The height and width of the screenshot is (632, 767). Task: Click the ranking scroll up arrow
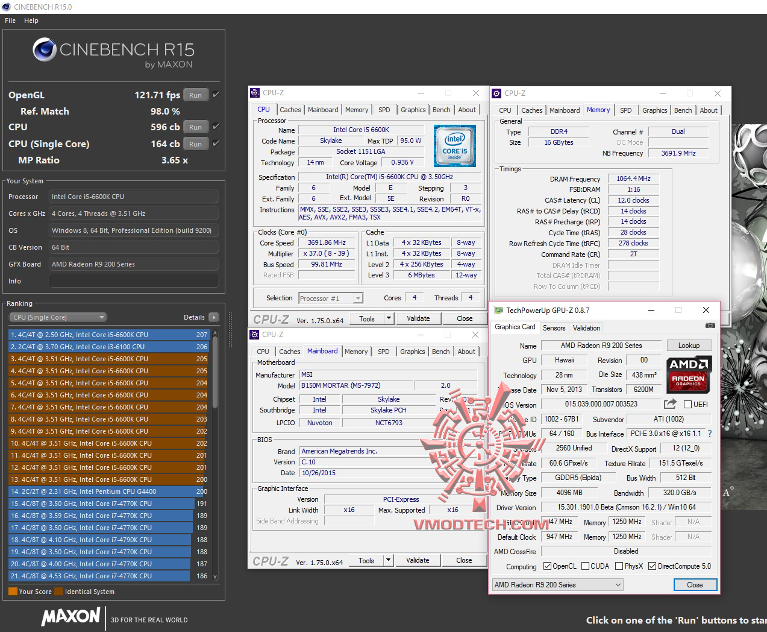tap(214, 332)
